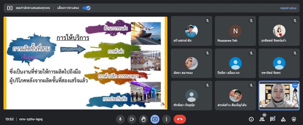
Task: Click the red leave call button
Action: pos(180,119)
